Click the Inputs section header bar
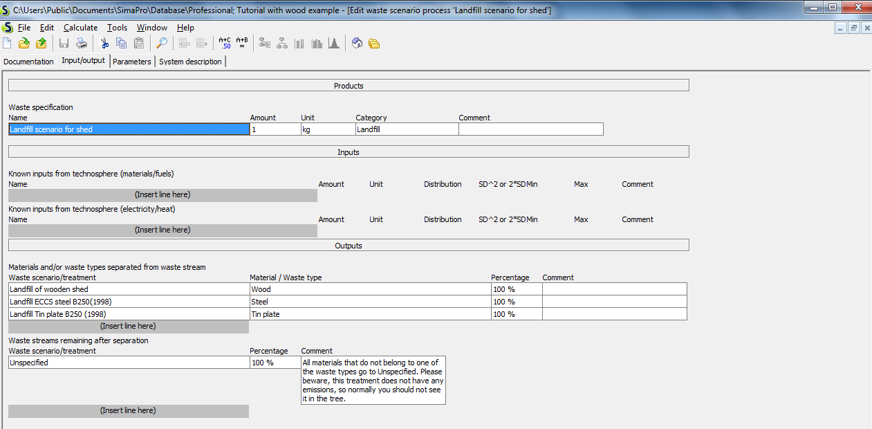Viewport: 872px width, 429px height. coord(349,152)
